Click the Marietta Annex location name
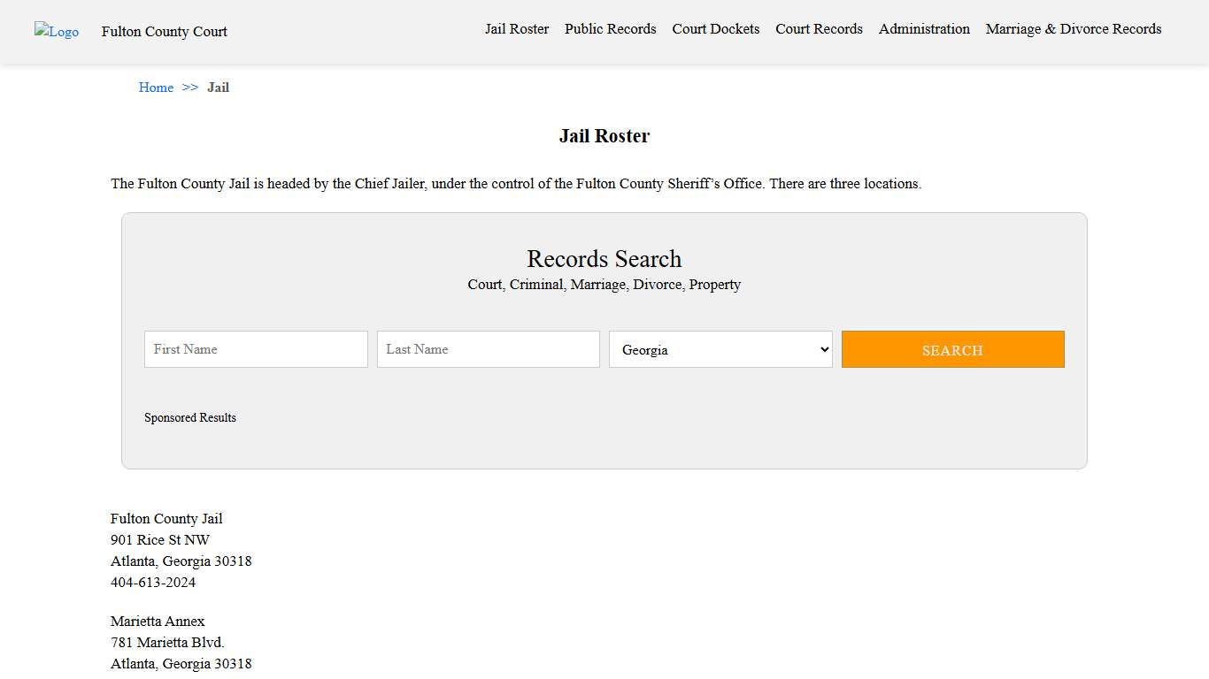The image size is (1209, 679). [158, 622]
